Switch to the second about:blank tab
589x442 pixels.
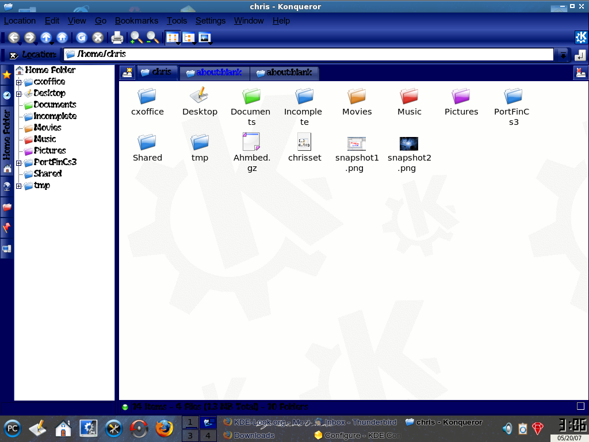pyautogui.click(x=284, y=73)
